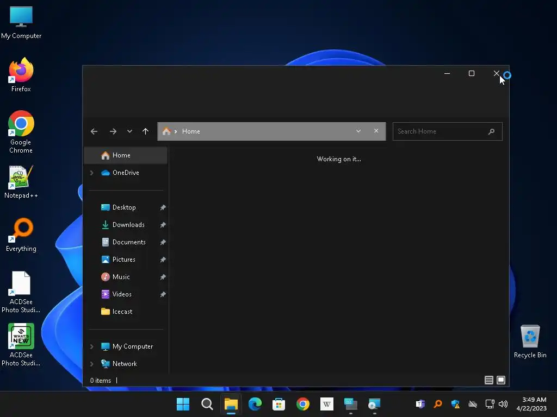Go up one folder level
This screenshot has height=417, width=557.
pos(145,131)
